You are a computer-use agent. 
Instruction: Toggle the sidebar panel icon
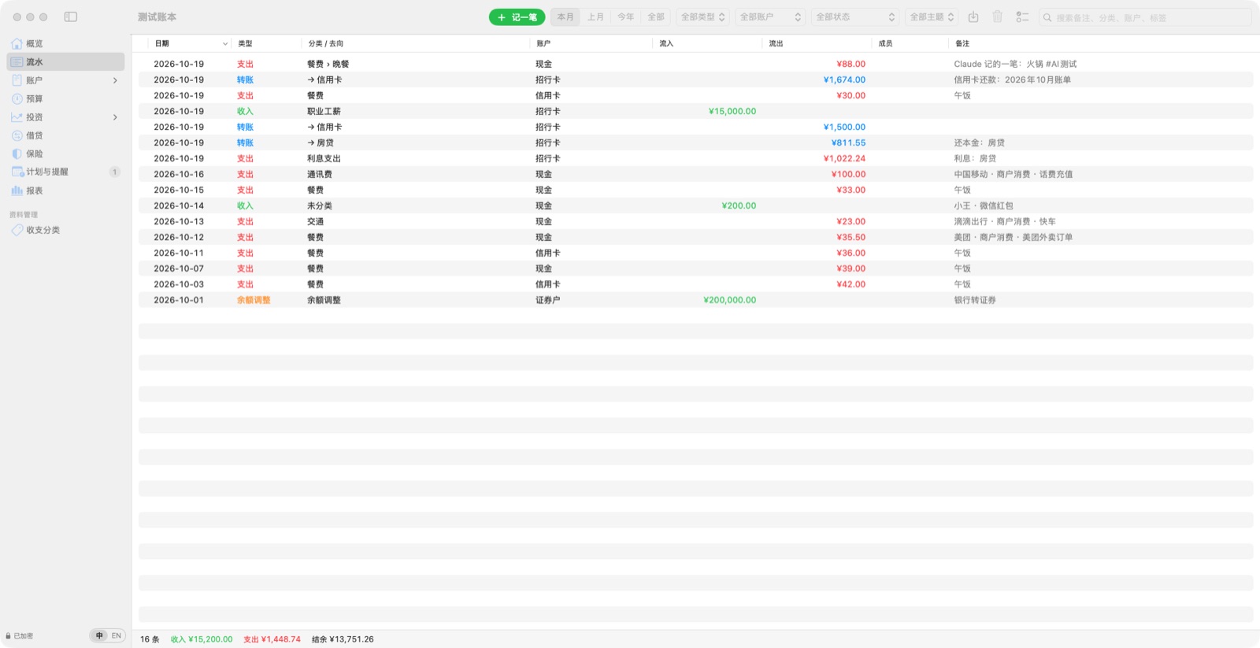pyautogui.click(x=71, y=17)
